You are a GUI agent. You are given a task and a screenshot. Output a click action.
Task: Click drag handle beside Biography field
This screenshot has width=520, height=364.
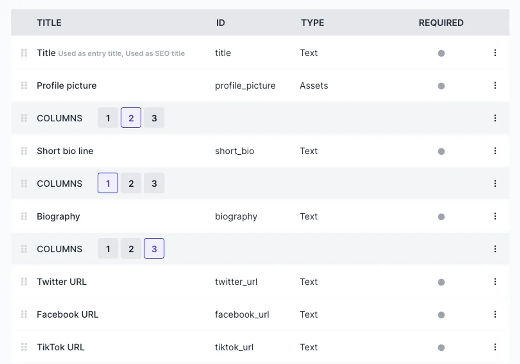coord(24,216)
